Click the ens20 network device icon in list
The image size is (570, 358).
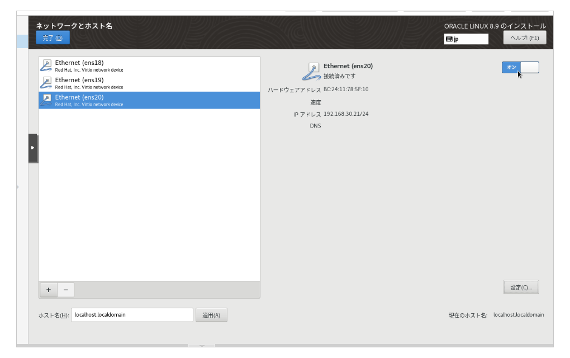[46, 100]
